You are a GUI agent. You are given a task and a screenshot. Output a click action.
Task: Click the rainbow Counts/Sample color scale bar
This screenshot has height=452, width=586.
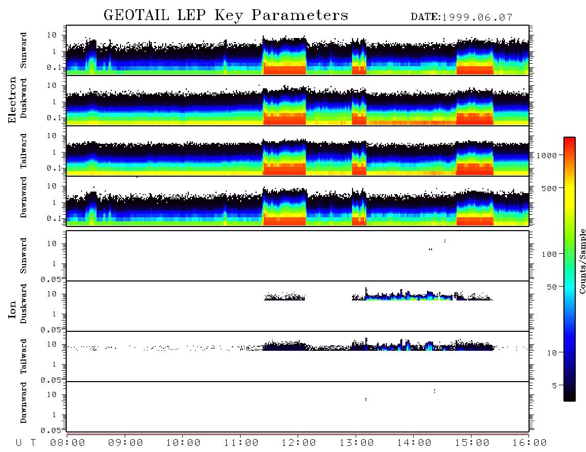click(569, 269)
